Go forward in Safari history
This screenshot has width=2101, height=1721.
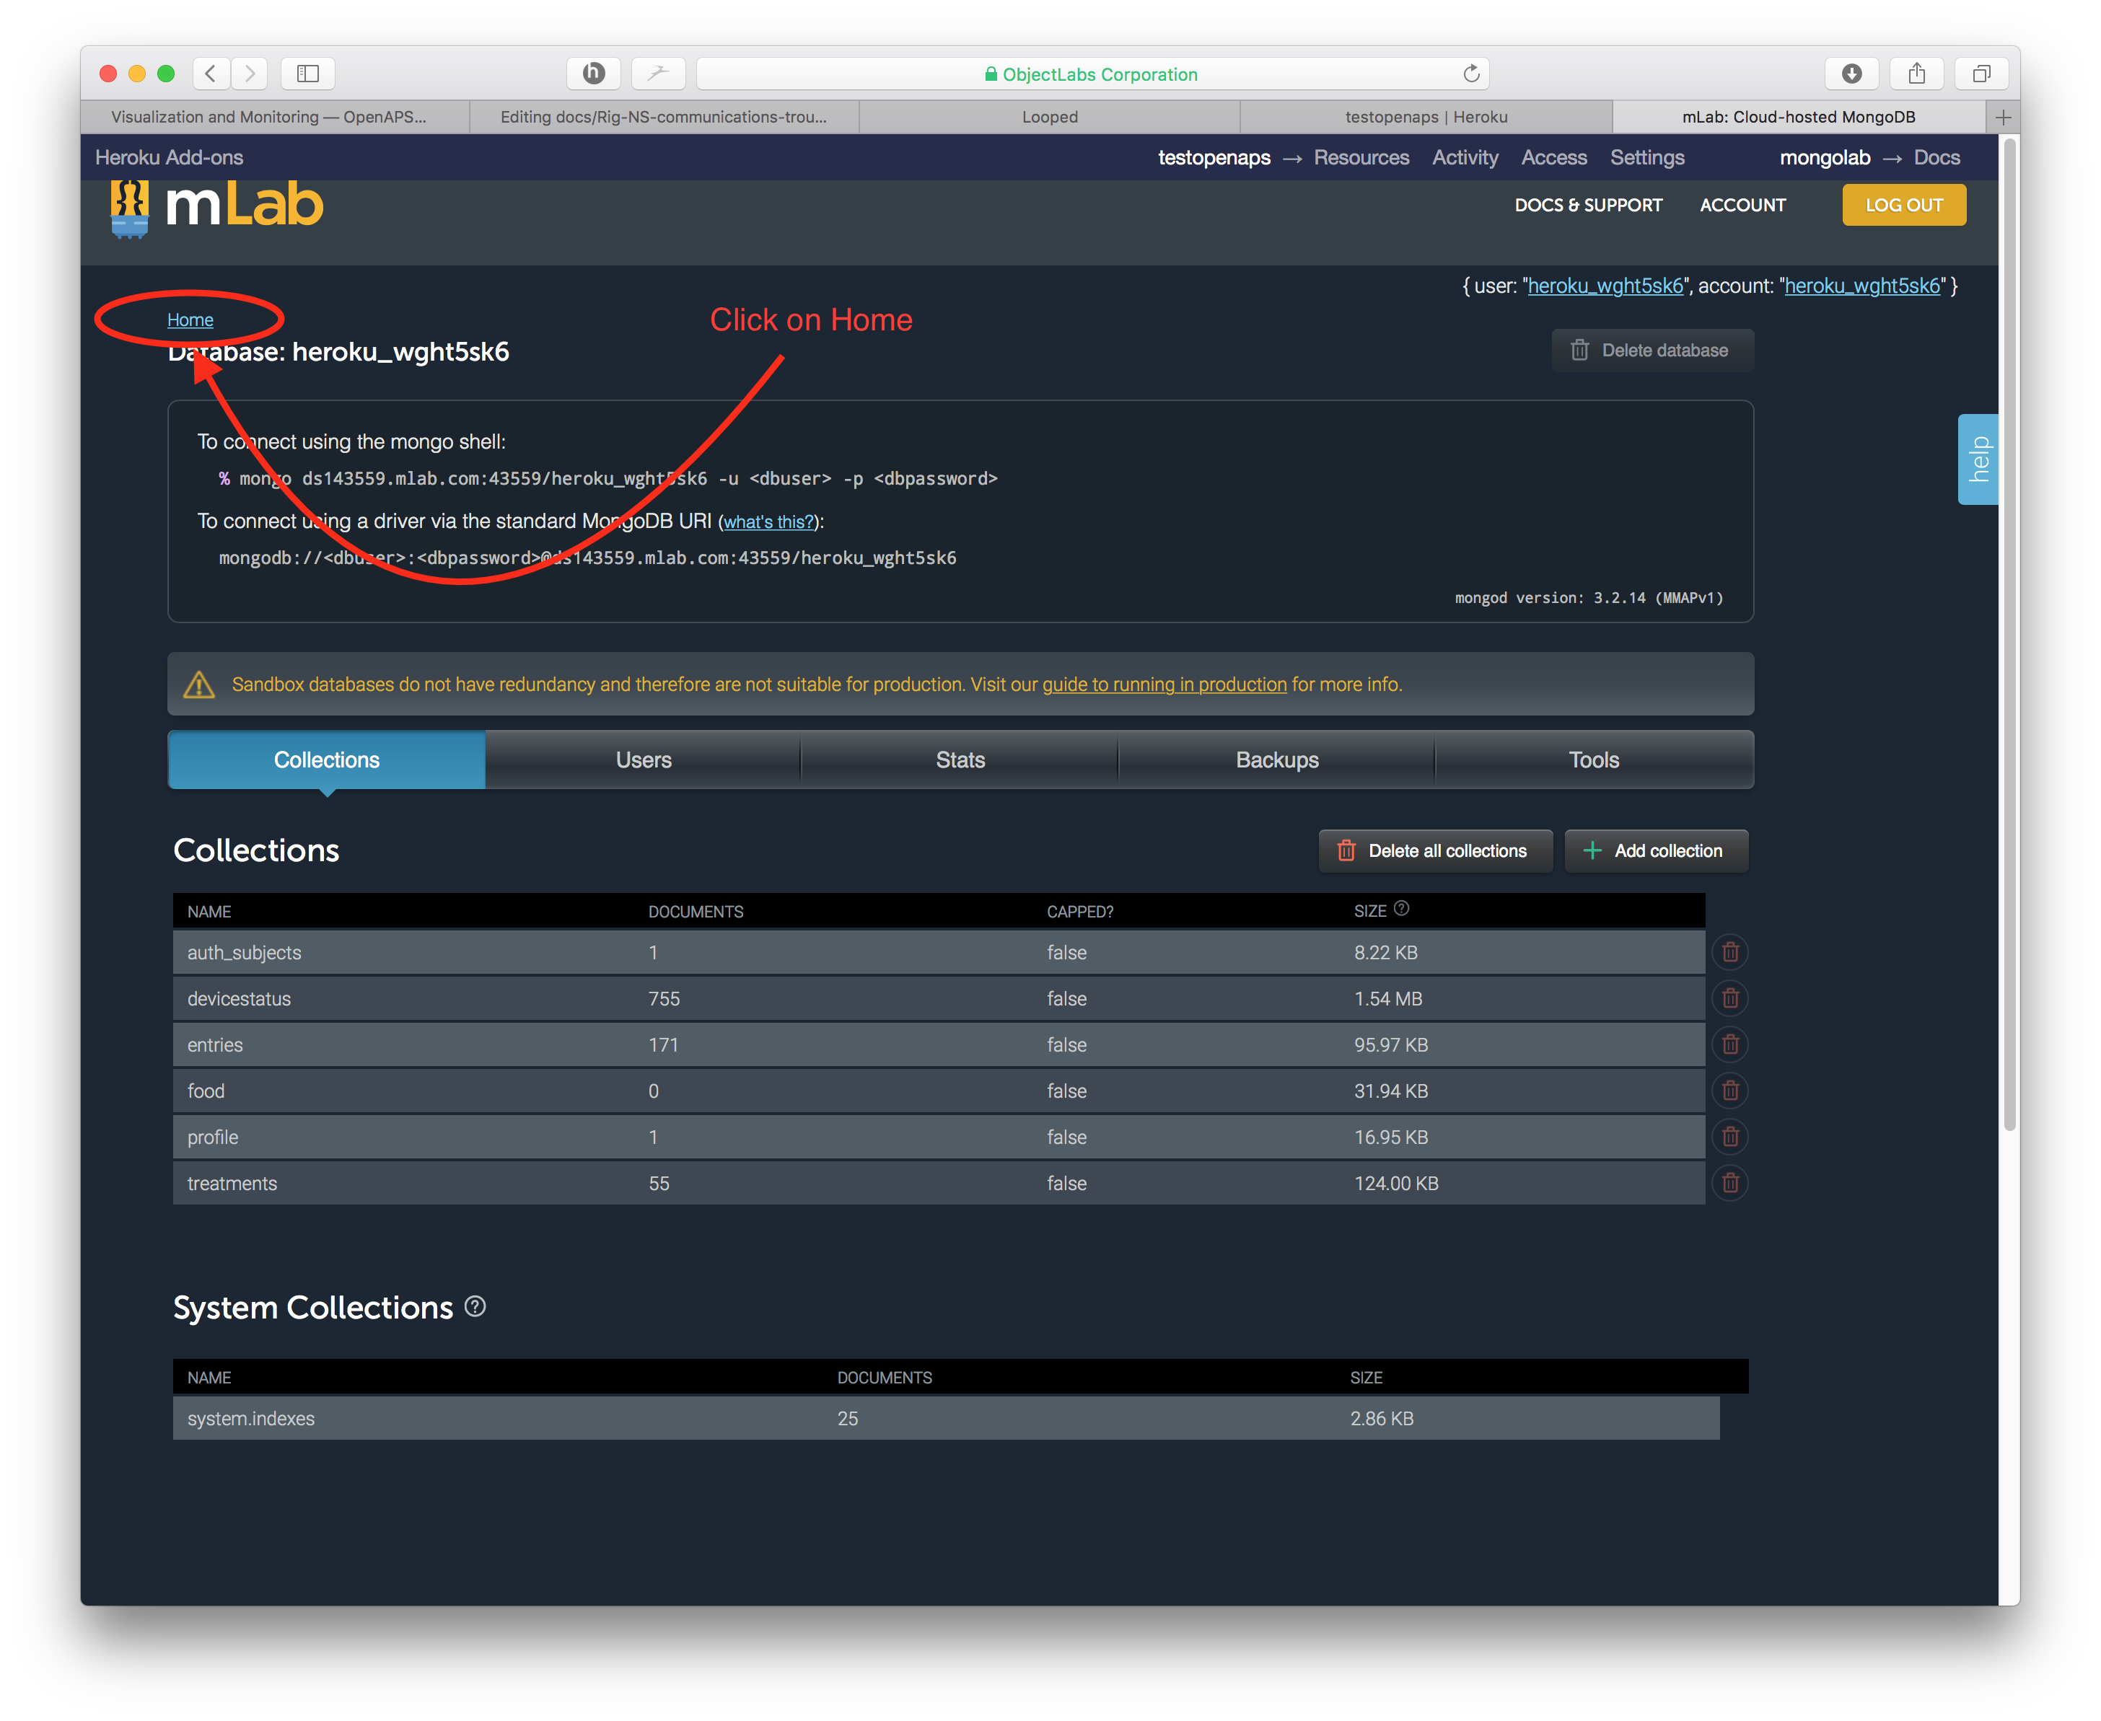click(250, 74)
